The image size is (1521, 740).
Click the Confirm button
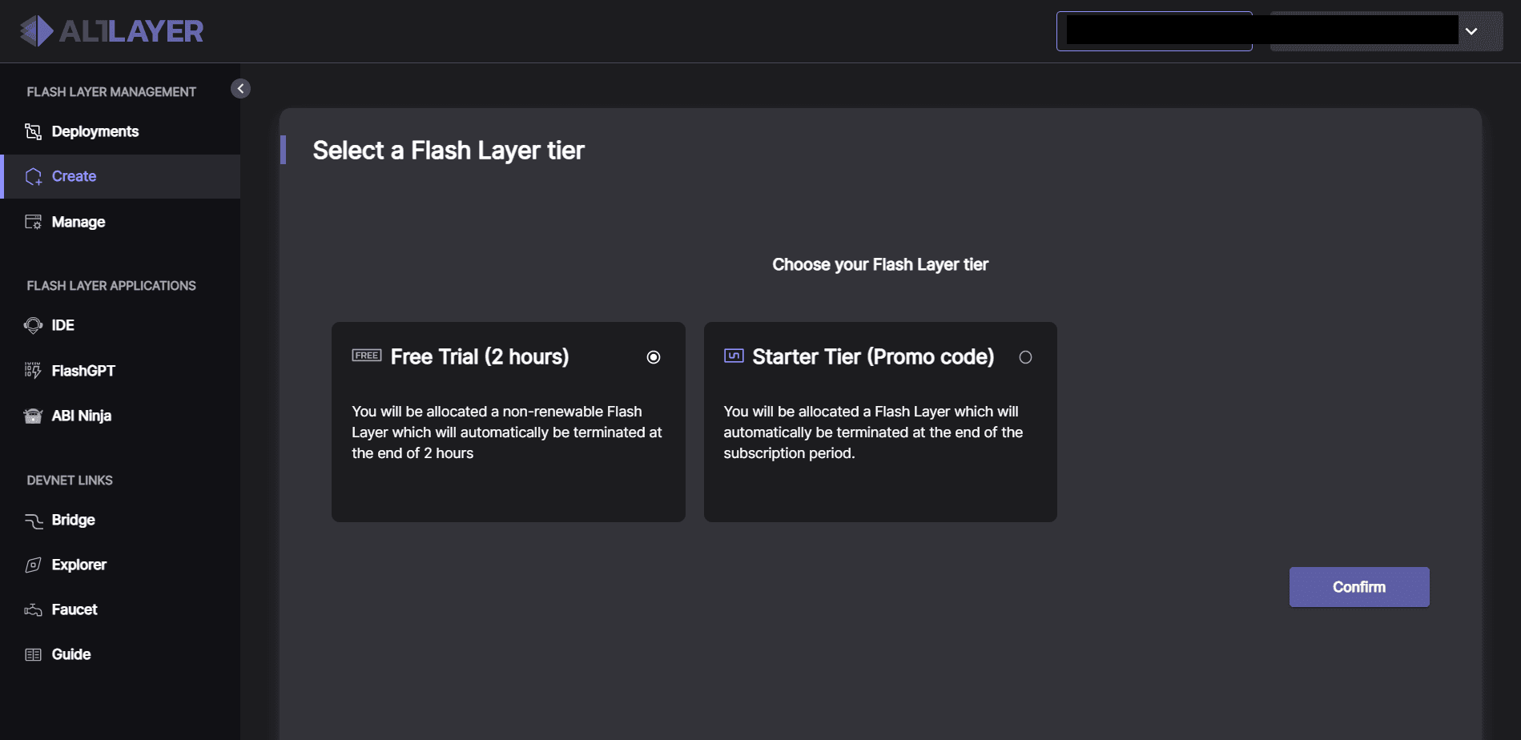pyautogui.click(x=1359, y=587)
